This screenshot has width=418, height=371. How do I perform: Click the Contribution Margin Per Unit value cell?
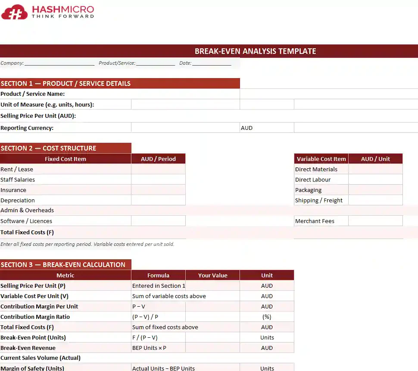(x=213, y=306)
